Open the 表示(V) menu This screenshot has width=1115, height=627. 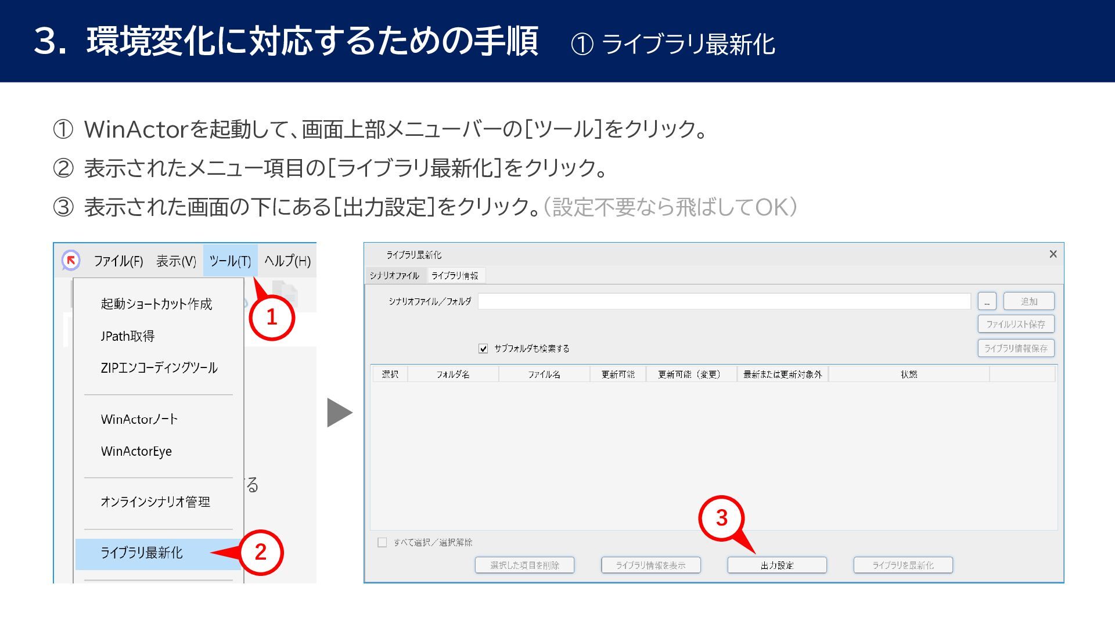coord(176,261)
